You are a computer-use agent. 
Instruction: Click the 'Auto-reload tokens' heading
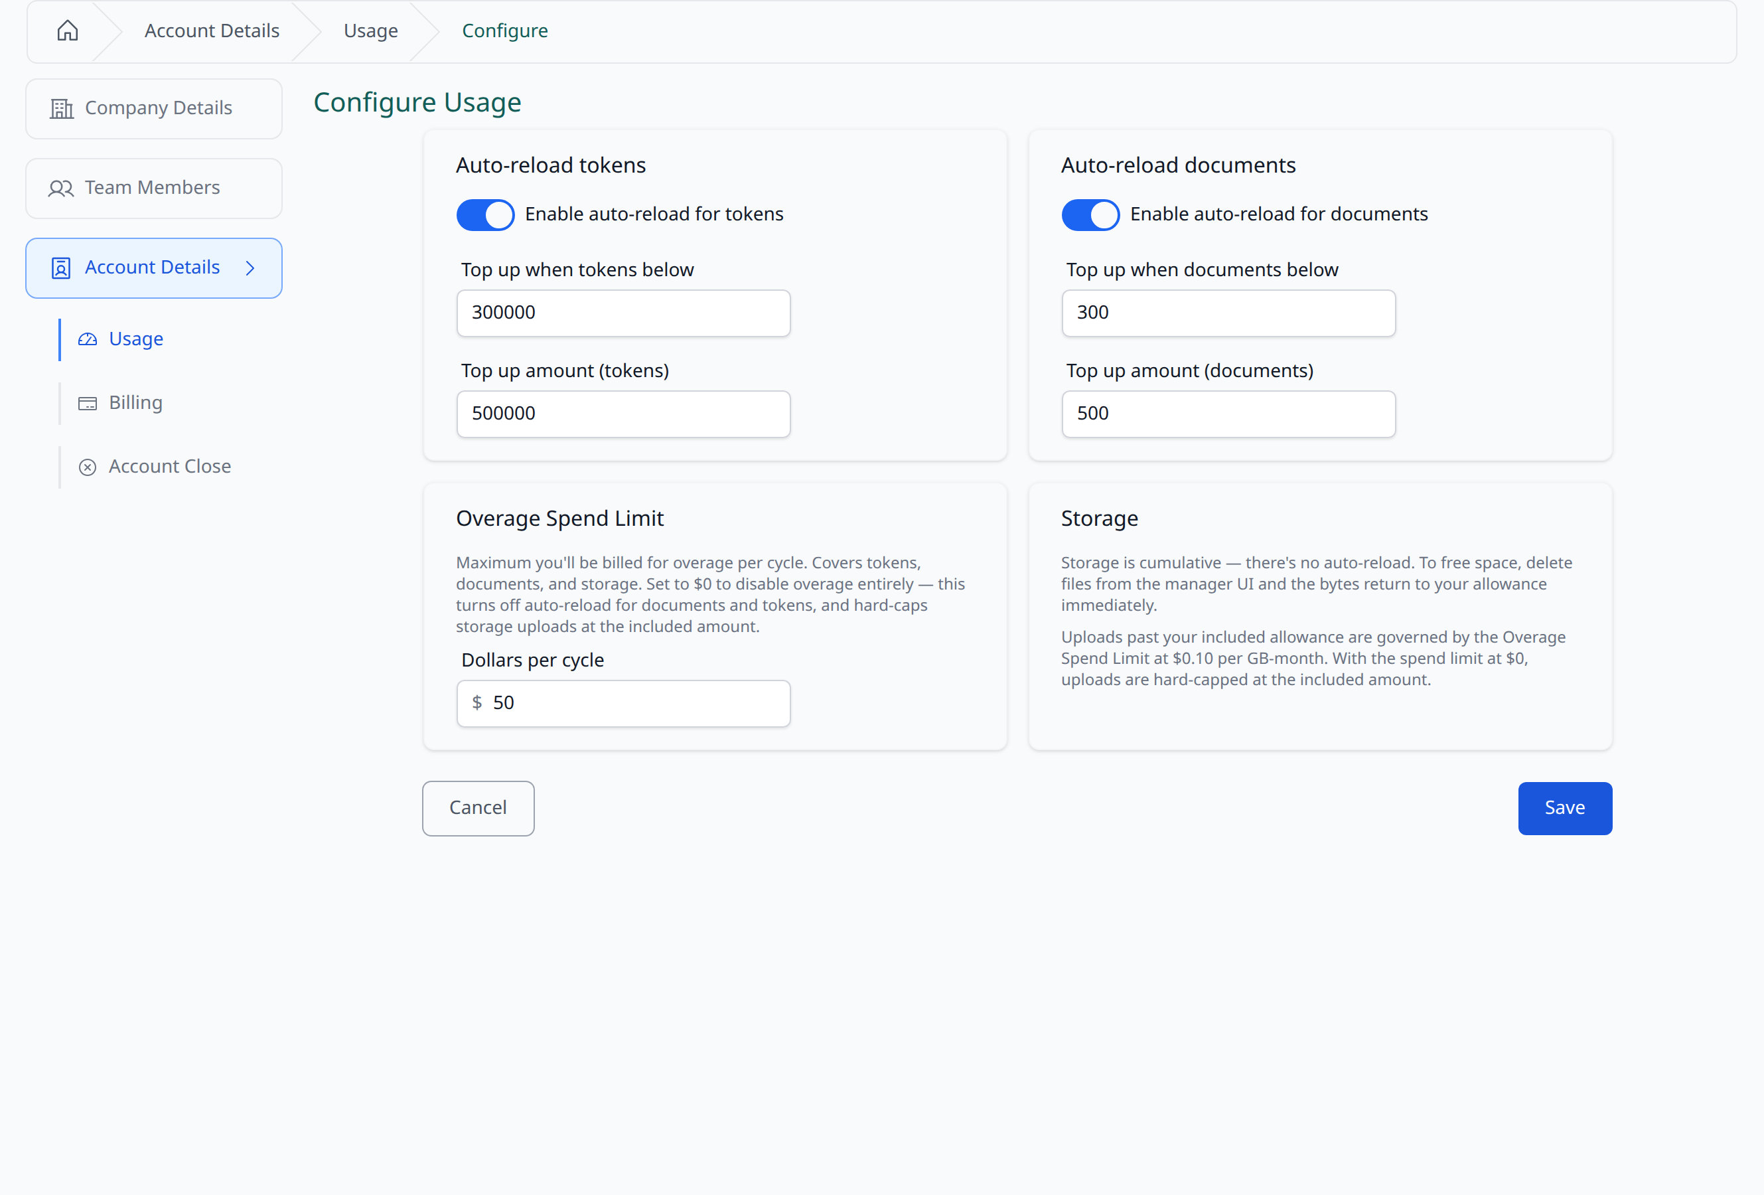550,165
